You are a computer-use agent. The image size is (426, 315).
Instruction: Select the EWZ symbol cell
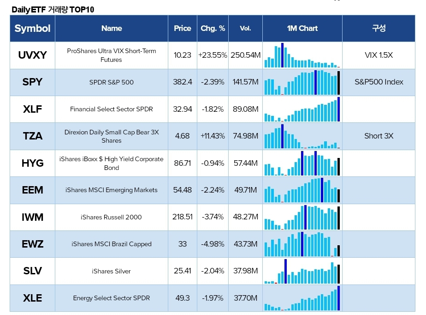point(32,244)
